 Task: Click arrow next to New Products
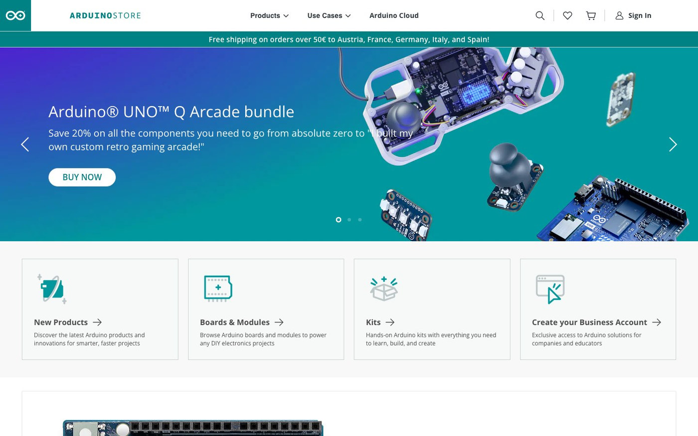coord(97,322)
